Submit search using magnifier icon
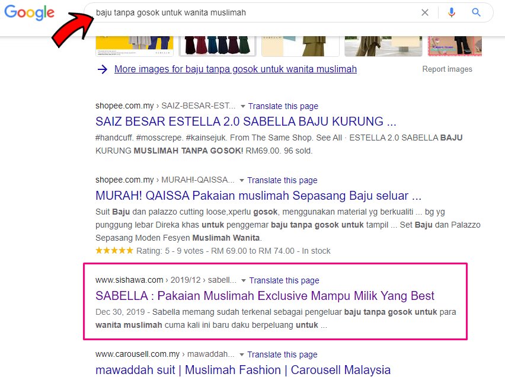The width and height of the screenshot is (505, 377). tap(476, 12)
